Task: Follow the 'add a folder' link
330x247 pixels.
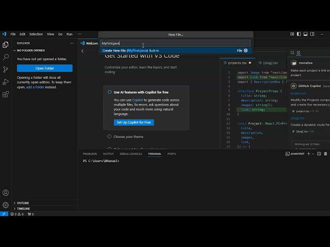Action: tap(35, 87)
